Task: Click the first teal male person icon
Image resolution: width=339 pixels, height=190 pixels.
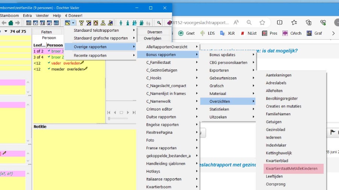Action: [121, 23]
